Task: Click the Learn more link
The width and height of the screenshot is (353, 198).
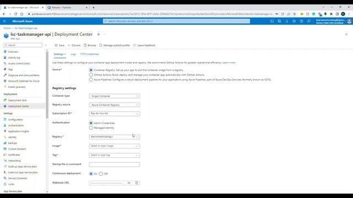Action: pos(229,63)
